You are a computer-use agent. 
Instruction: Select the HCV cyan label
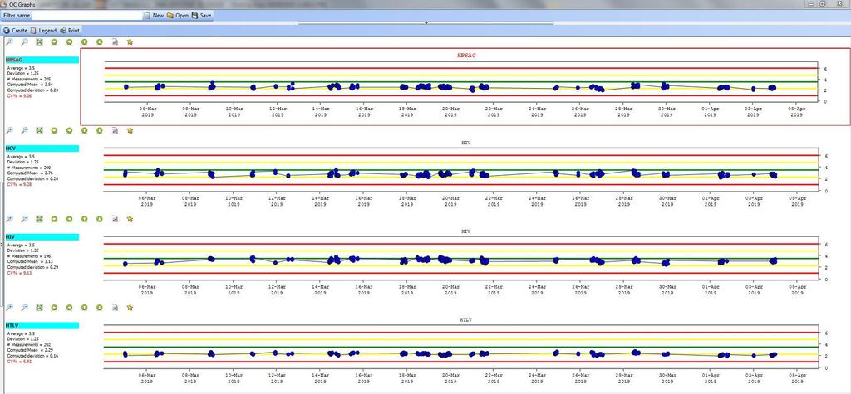coord(42,148)
